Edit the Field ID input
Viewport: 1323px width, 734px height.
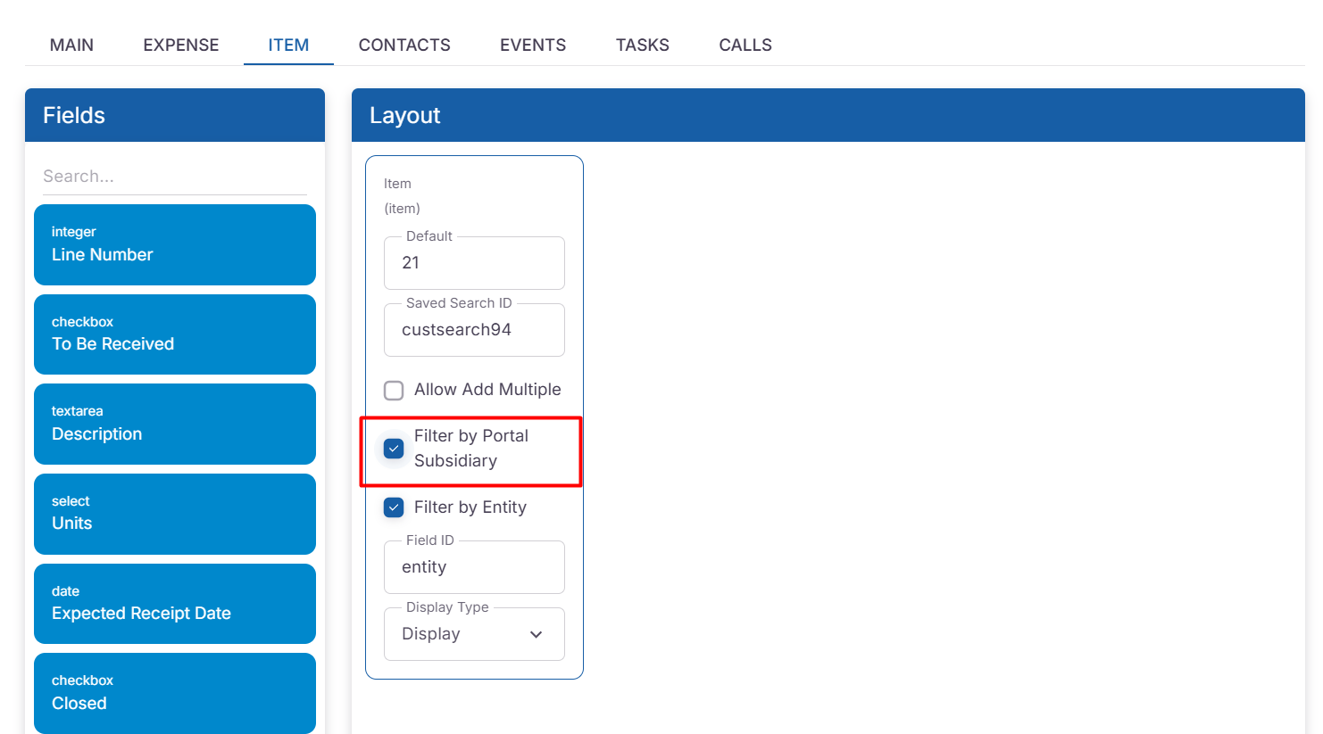pos(473,567)
